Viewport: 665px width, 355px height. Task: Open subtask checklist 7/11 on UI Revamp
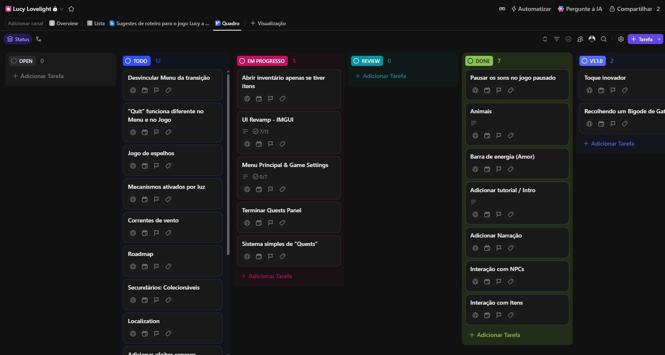pos(261,131)
